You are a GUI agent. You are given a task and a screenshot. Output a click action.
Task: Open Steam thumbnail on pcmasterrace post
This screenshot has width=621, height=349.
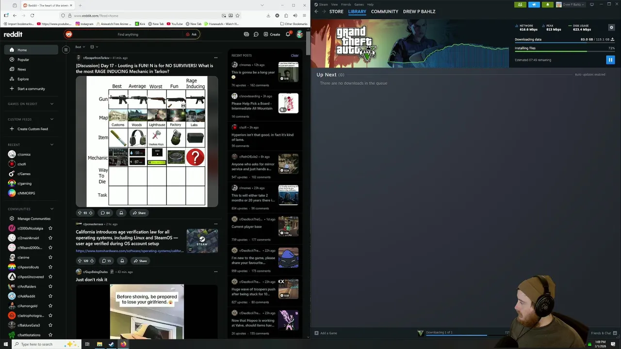tap(202, 241)
